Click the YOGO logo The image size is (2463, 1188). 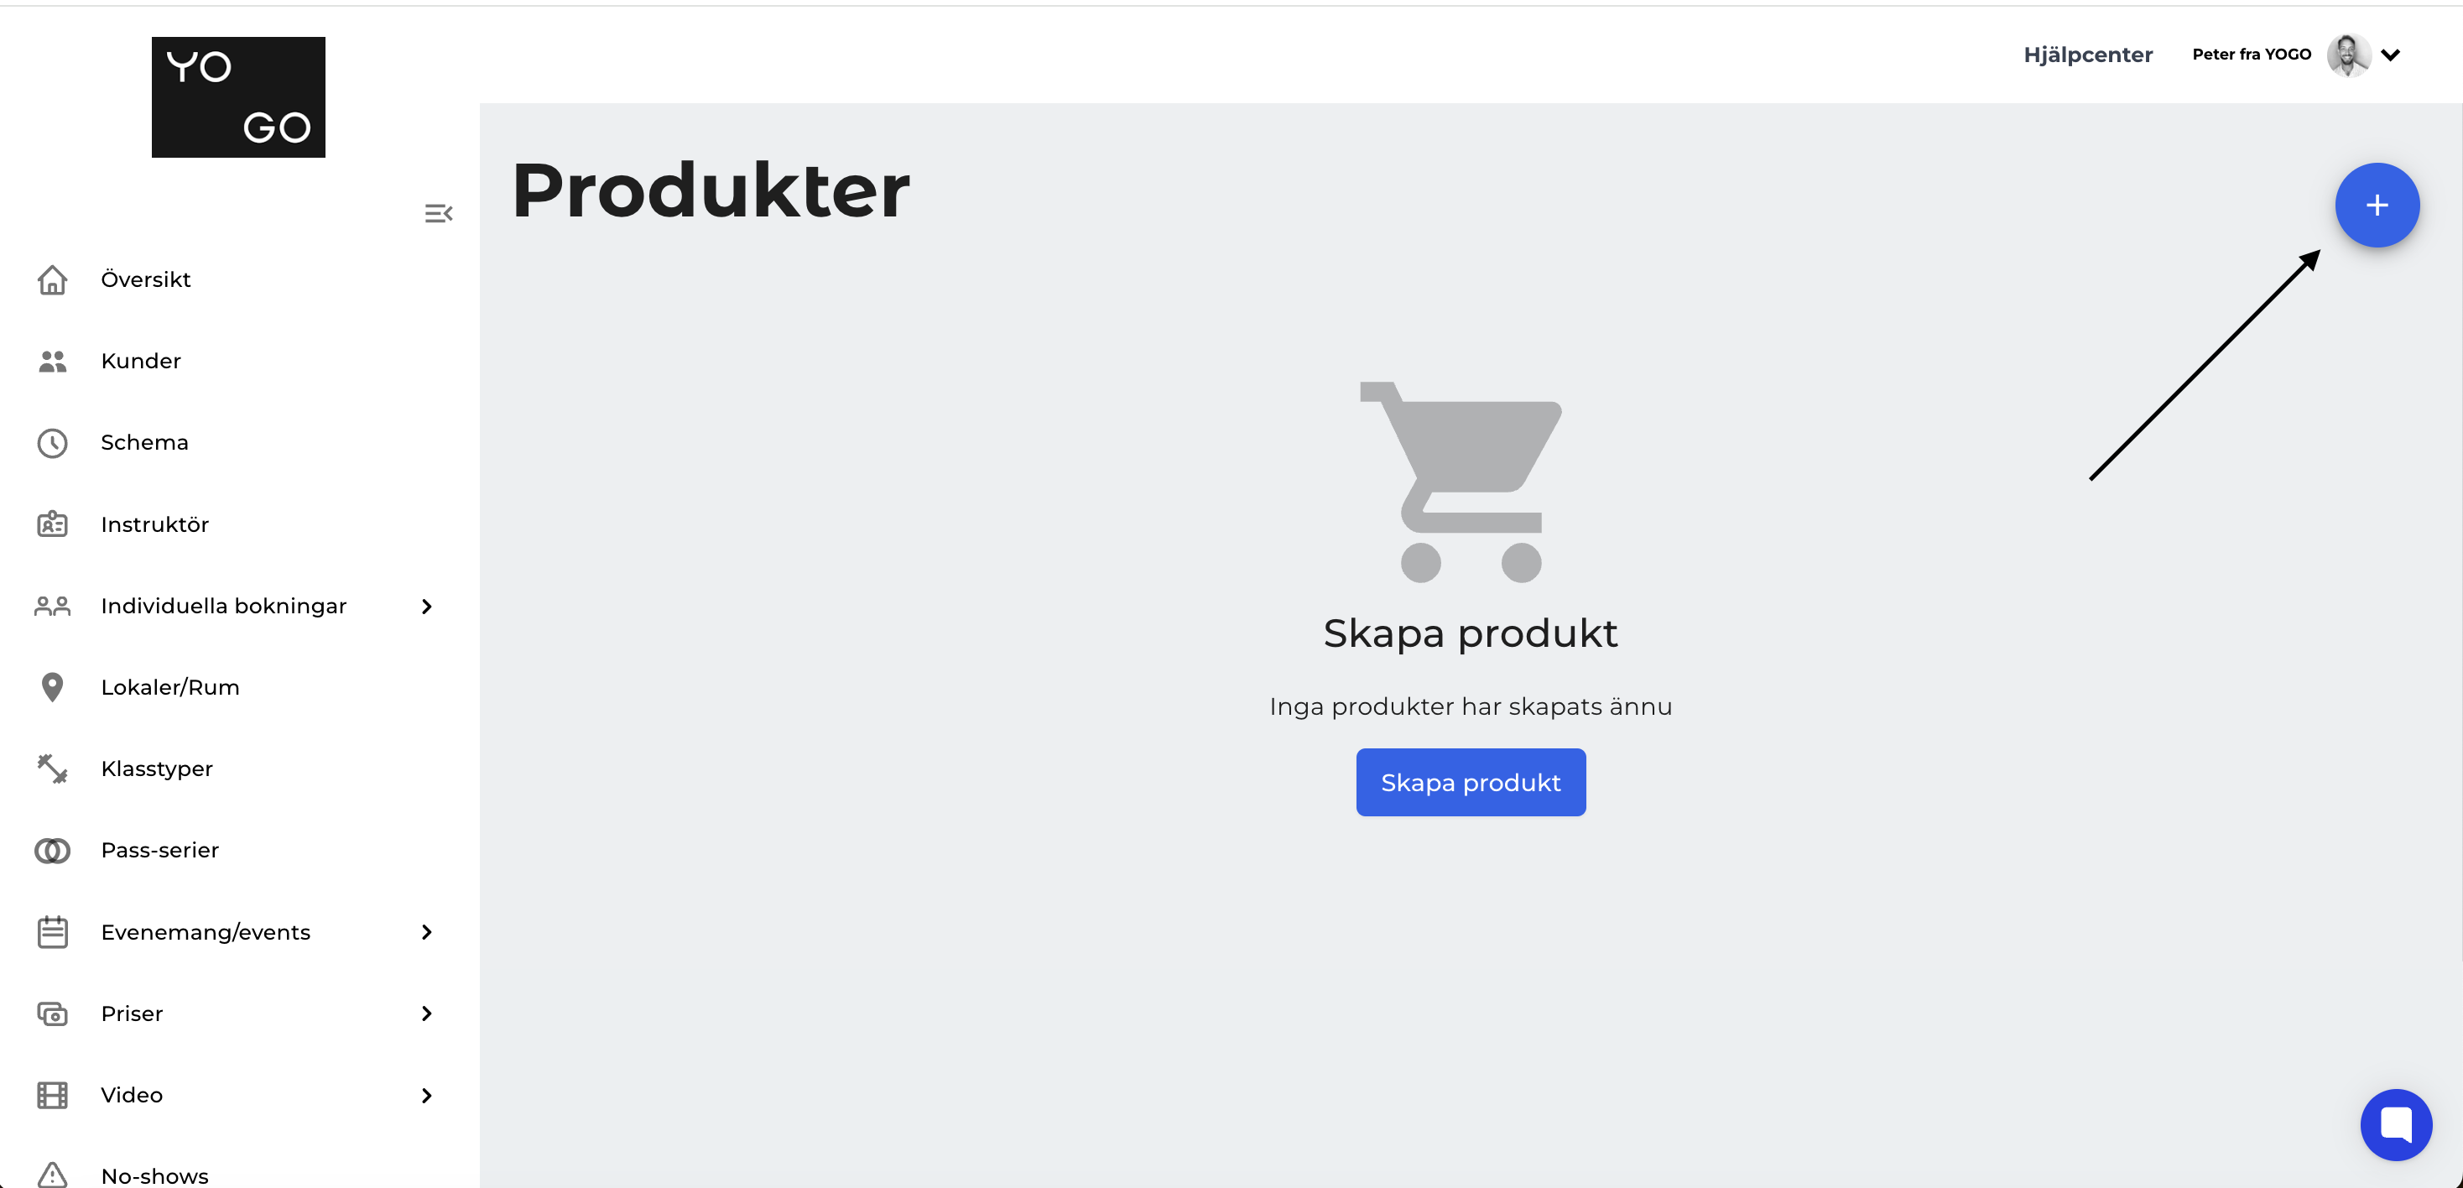coord(238,97)
